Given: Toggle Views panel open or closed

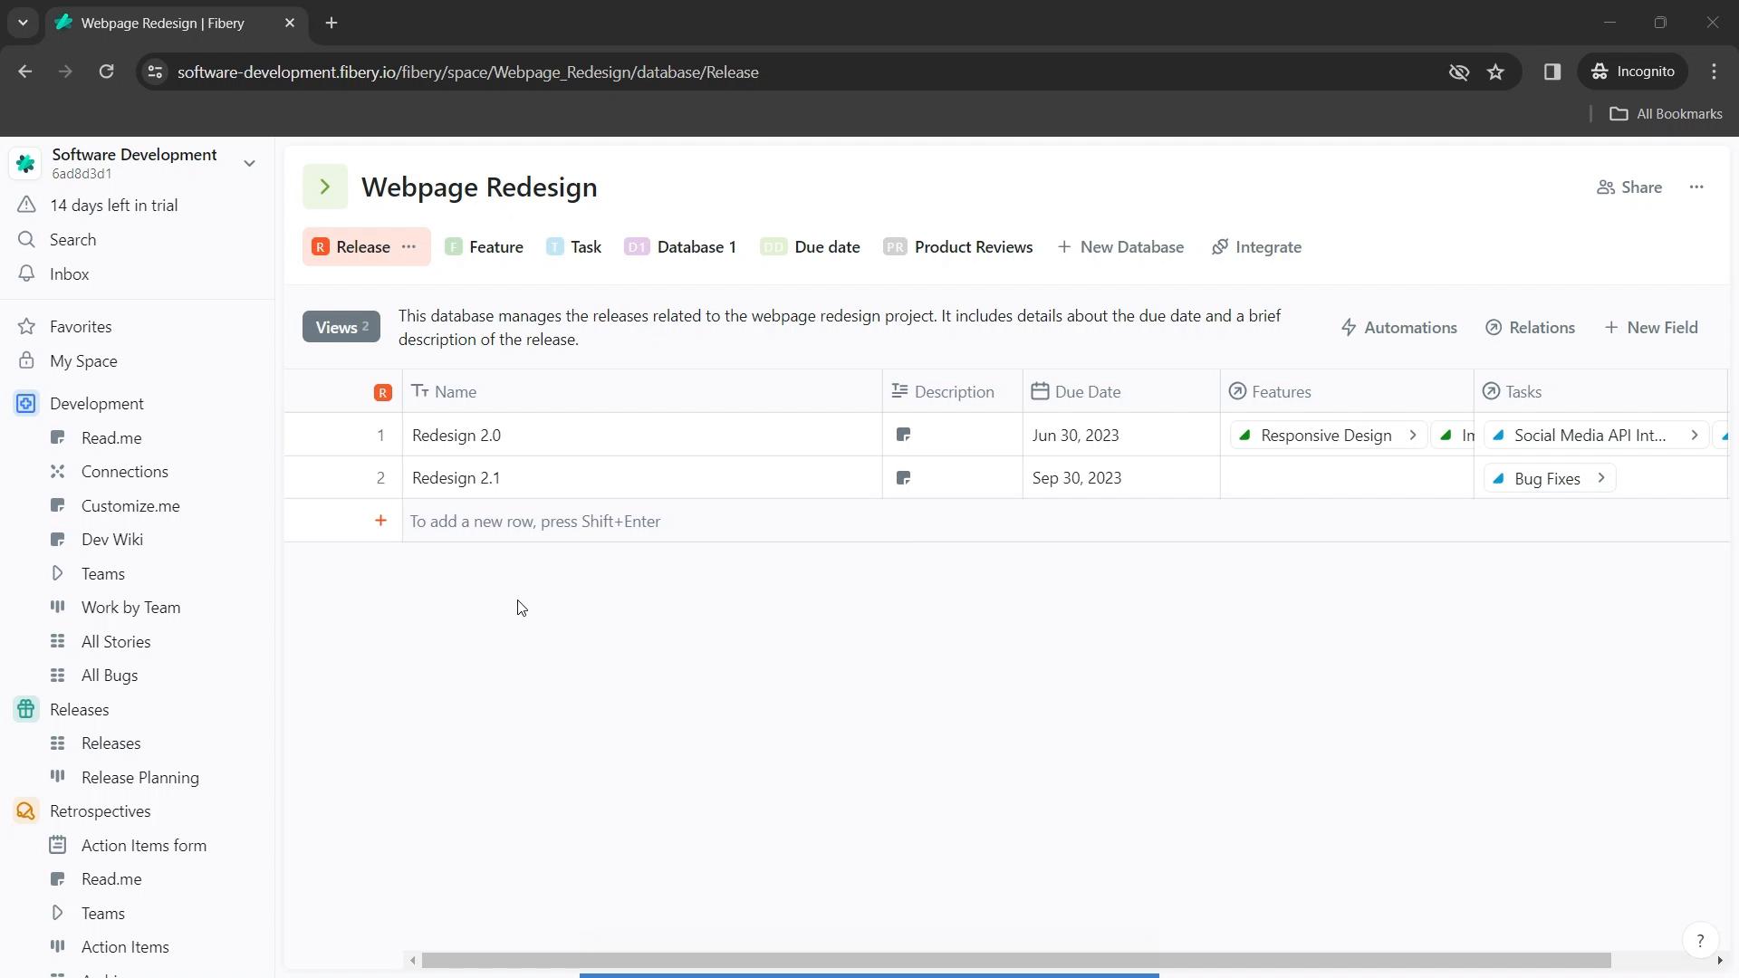Looking at the screenshot, I should [341, 327].
